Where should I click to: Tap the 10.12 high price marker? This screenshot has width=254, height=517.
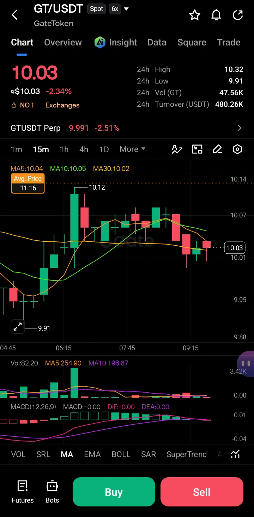[97, 187]
